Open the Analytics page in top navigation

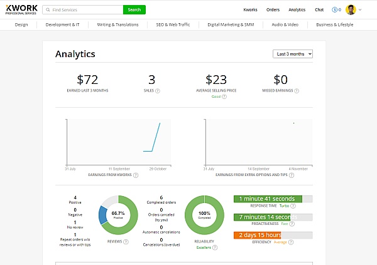click(x=297, y=10)
